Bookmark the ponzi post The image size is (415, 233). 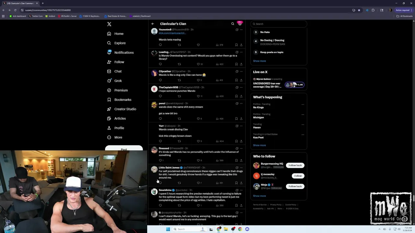click(236, 119)
